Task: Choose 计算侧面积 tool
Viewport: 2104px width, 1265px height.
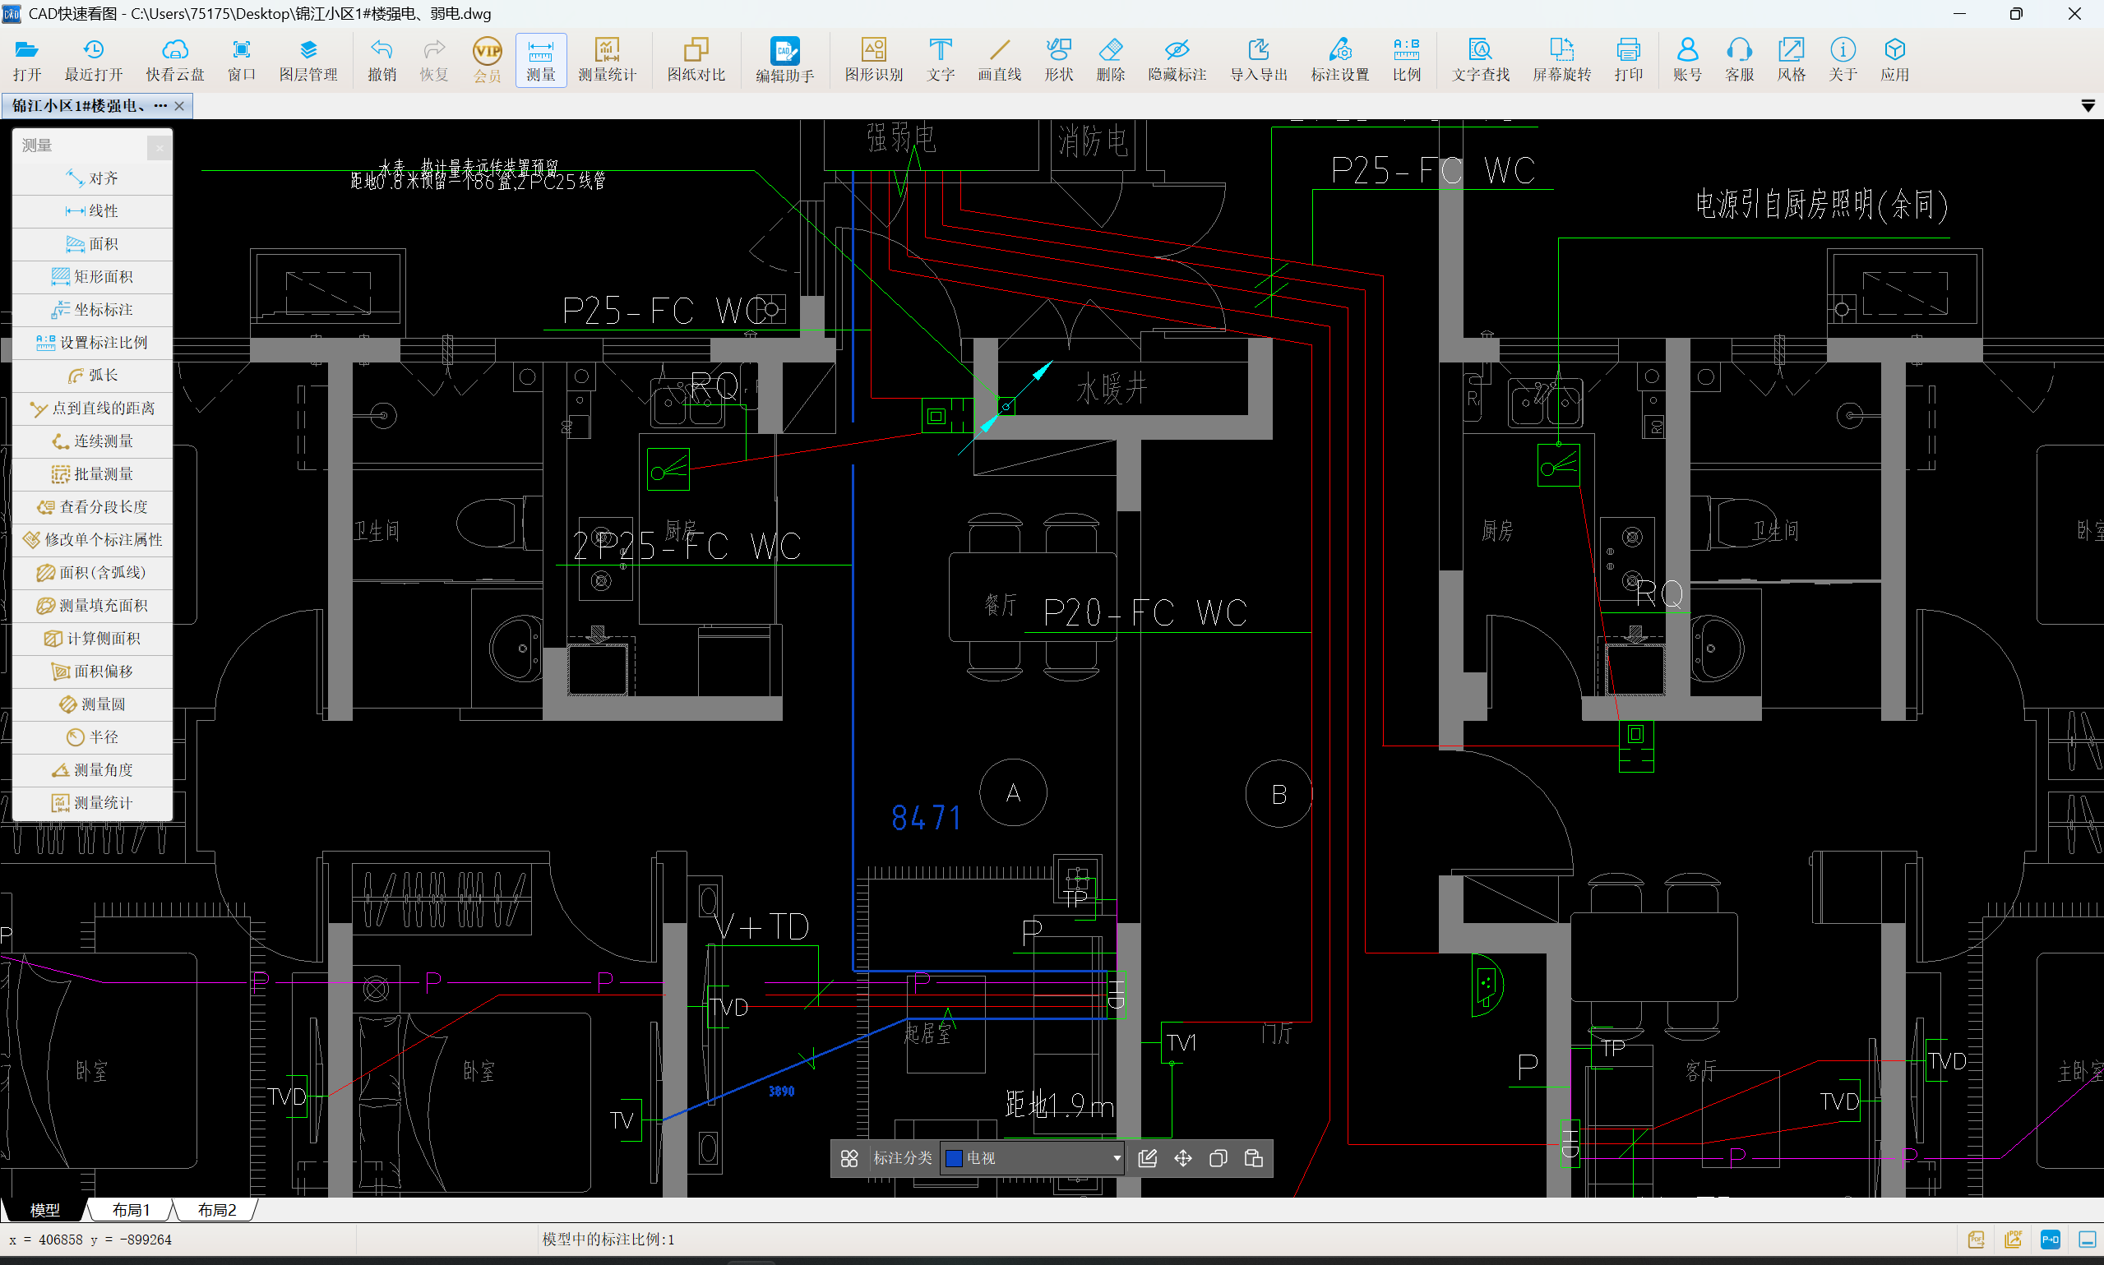Action: click(92, 639)
